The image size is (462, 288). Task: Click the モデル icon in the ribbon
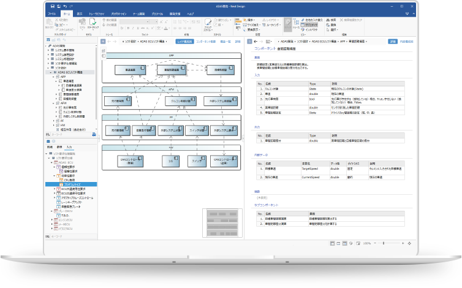pos(82,22)
